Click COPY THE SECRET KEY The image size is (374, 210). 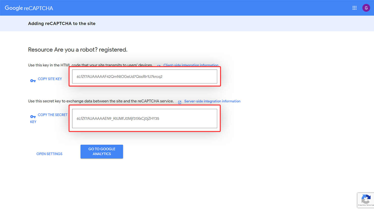point(49,118)
